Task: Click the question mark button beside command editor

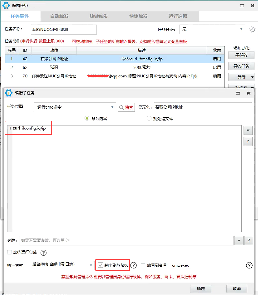Action: pyautogui.click(x=248, y=142)
